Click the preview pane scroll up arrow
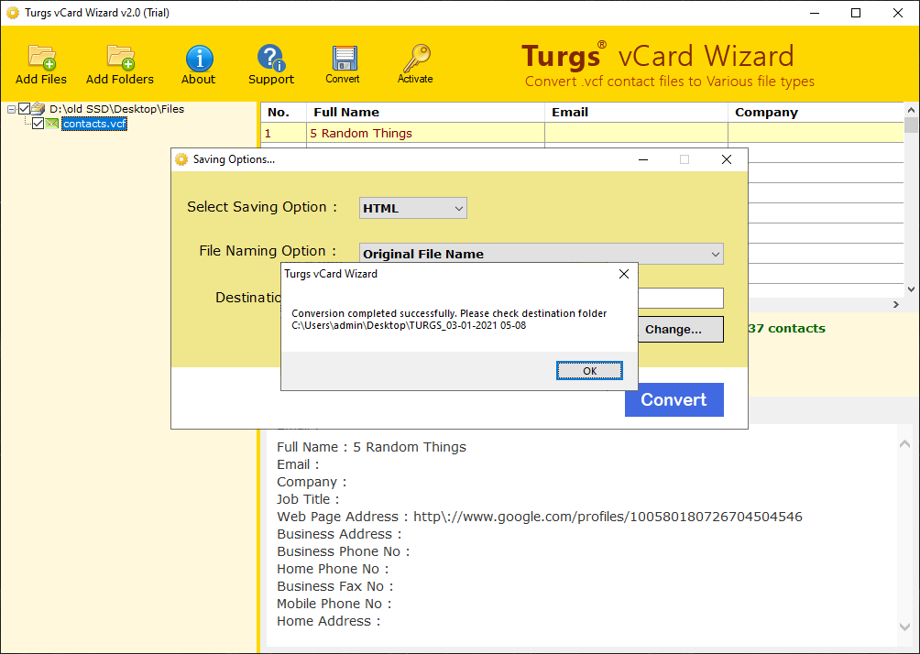Image resolution: width=920 pixels, height=654 pixels. point(904,444)
